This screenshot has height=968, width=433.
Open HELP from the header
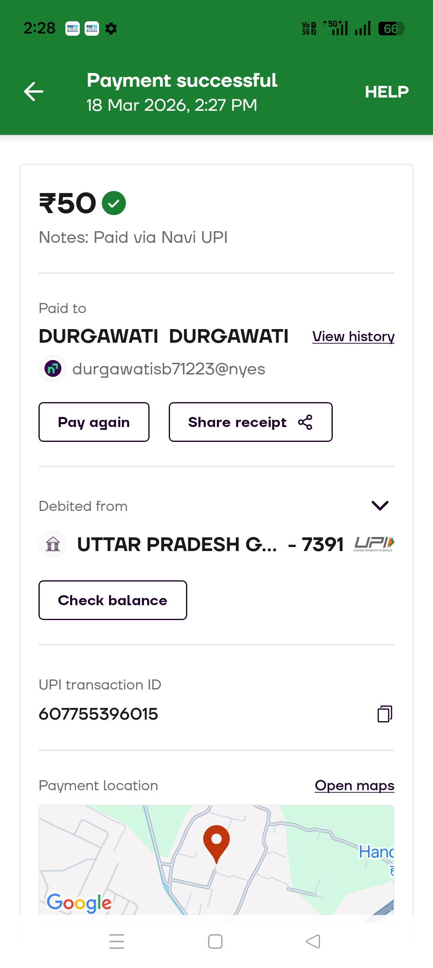click(x=386, y=92)
